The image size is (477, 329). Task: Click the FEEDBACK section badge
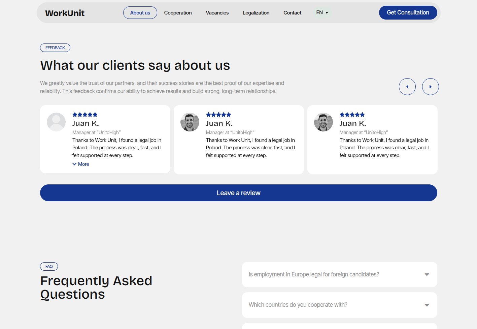tap(55, 48)
